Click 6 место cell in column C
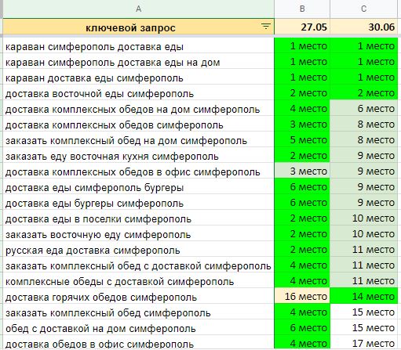The height and width of the screenshot is (350, 401). [x=363, y=109]
